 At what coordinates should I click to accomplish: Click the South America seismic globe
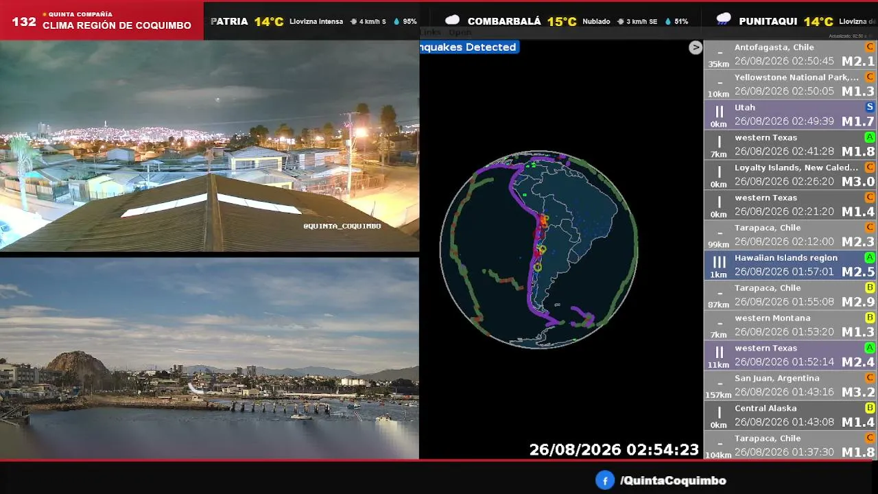538,249
